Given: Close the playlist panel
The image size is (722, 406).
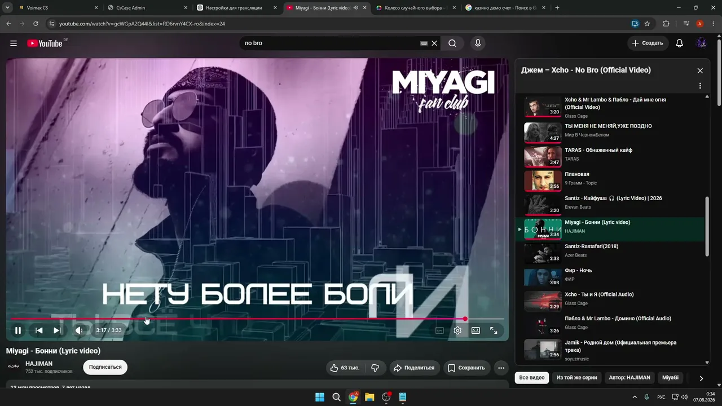Looking at the screenshot, I should [x=700, y=70].
